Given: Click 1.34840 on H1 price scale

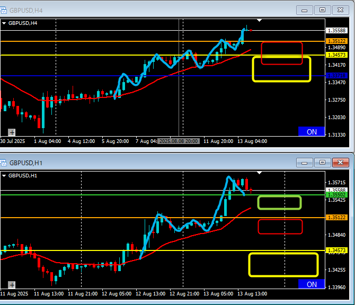Looking at the screenshot, I should point(336,235).
